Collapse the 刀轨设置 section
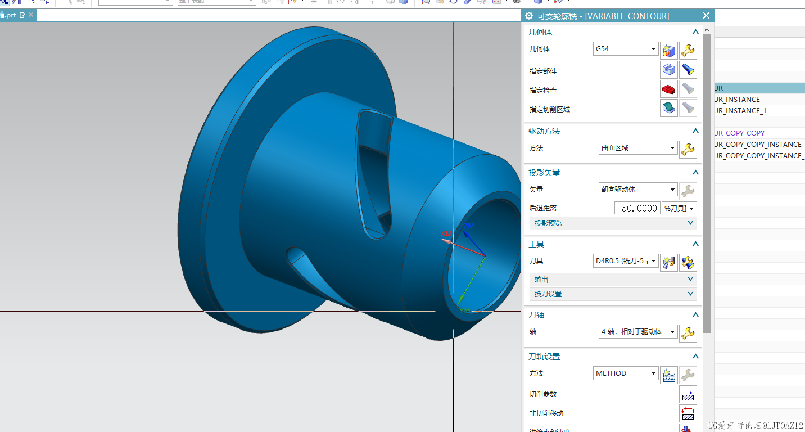The height and width of the screenshot is (432, 805). click(695, 357)
